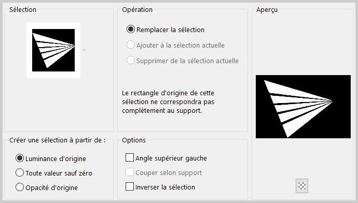Click the rectangle d'origine warning message
This screenshot has height=203, width=358.
[x=168, y=102]
